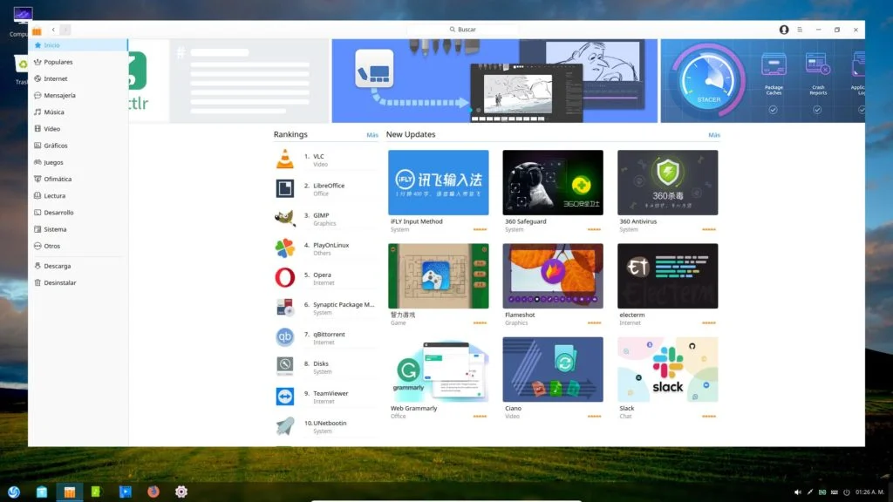
Task: Open Ciano app card
Action: click(x=552, y=378)
